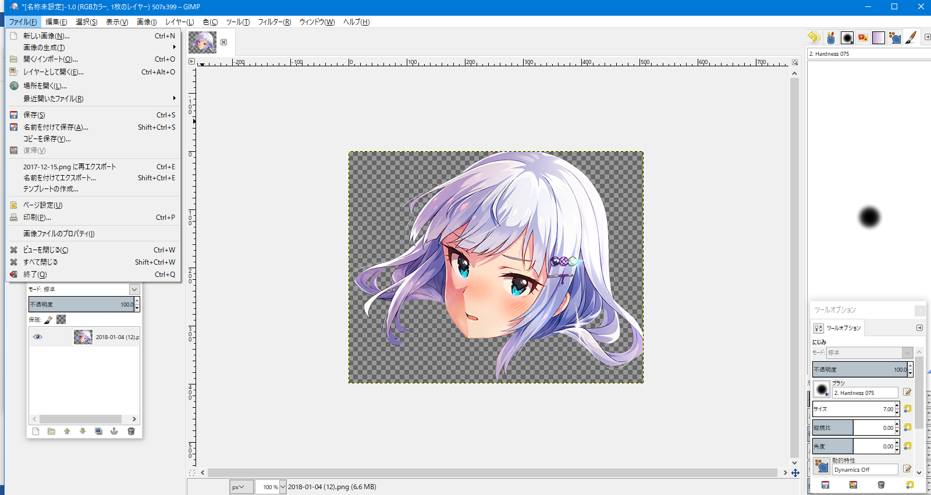Open the フィルター menu
Image resolution: width=931 pixels, height=495 pixels.
tap(275, 22)
